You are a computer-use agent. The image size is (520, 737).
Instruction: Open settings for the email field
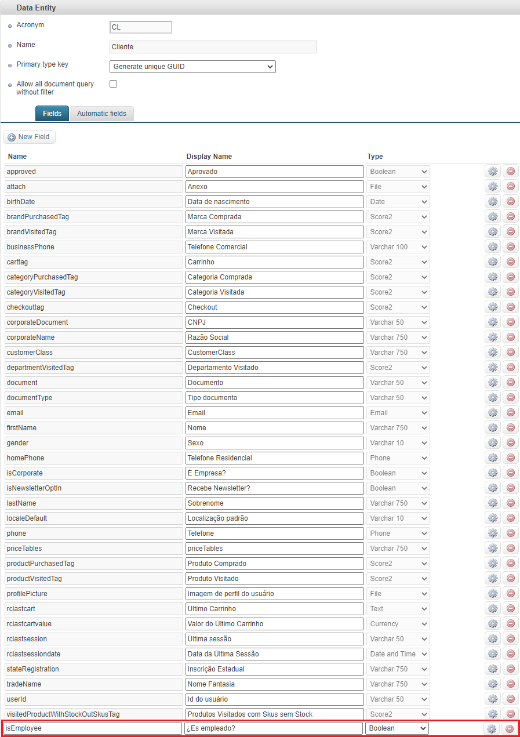[x=492, y=412]
